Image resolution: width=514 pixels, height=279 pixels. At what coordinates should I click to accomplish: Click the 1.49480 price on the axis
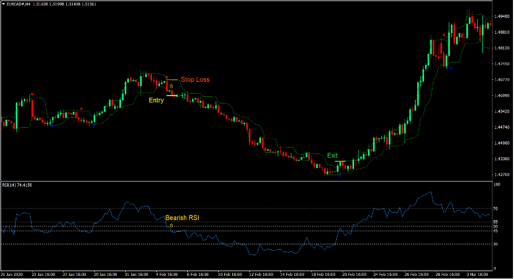501,16
